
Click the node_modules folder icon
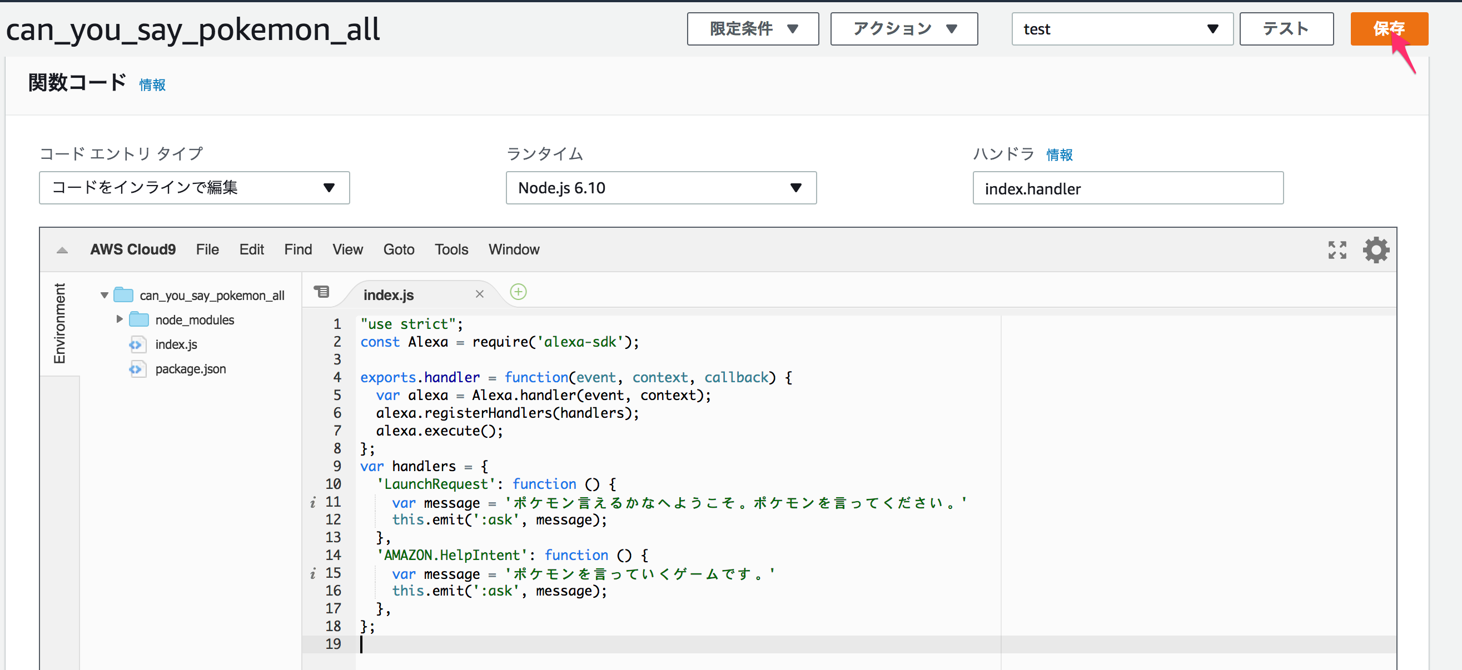pyautogui.click(x=139, y=319)
